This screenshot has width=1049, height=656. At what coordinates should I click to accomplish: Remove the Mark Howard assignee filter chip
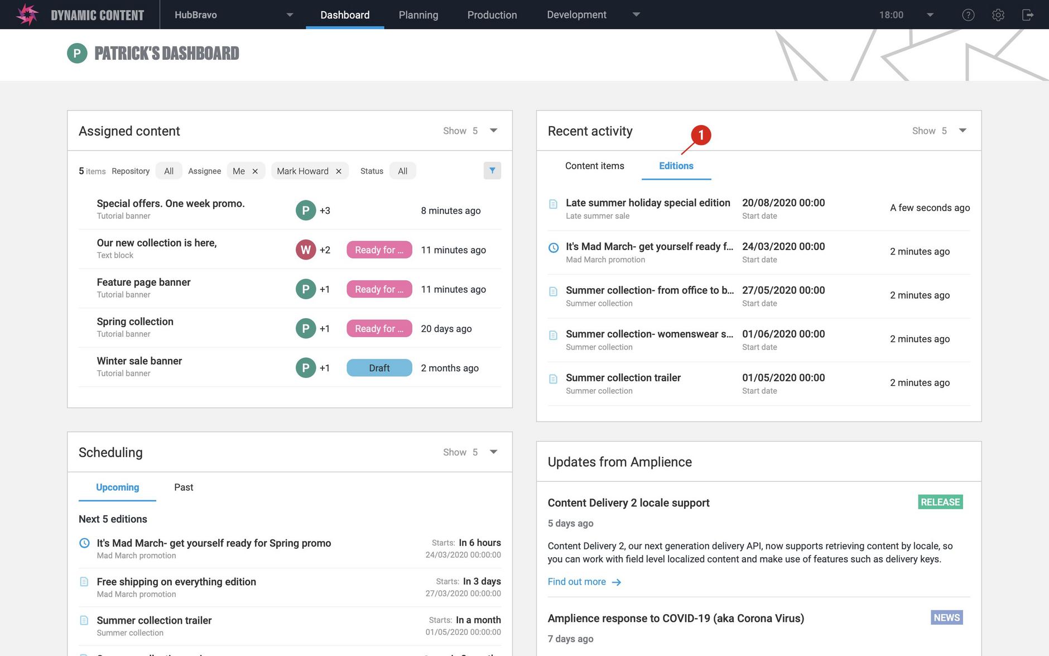pos(339,171)
